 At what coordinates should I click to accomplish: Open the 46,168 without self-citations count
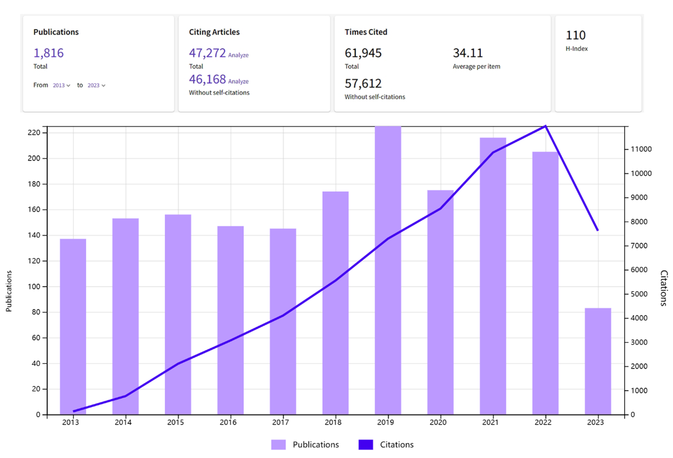207,79
